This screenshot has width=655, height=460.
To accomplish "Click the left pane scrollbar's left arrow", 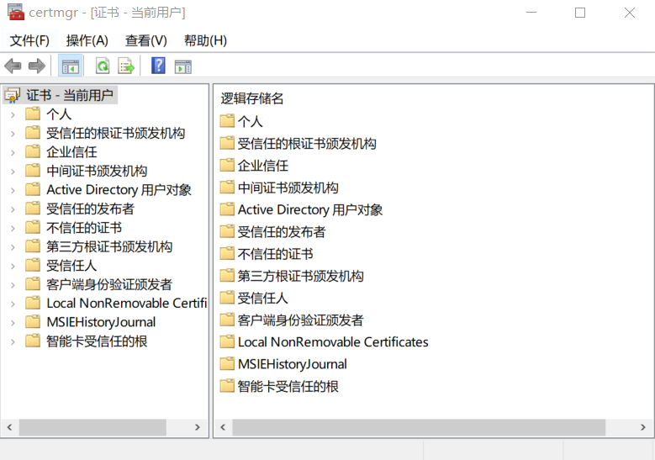I will (x=9, y=427).
